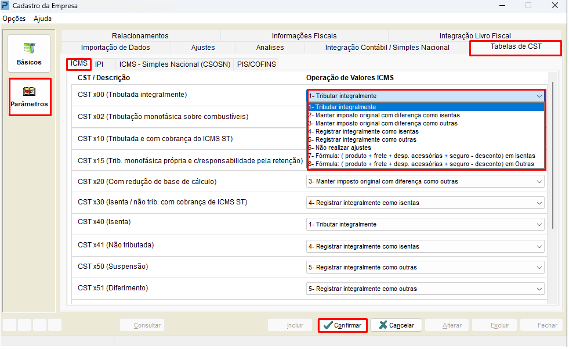The image size is (569, 349).
Task: Open the Ajuda menu
Action: [42, 19]
